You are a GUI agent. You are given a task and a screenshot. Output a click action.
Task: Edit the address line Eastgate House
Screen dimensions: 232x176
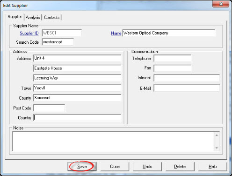coord(77,68)
